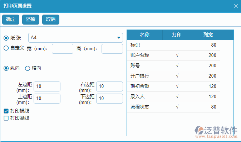241x142 pixels.
Task: Click the 右边距 margin field
Action: point(109,86)
